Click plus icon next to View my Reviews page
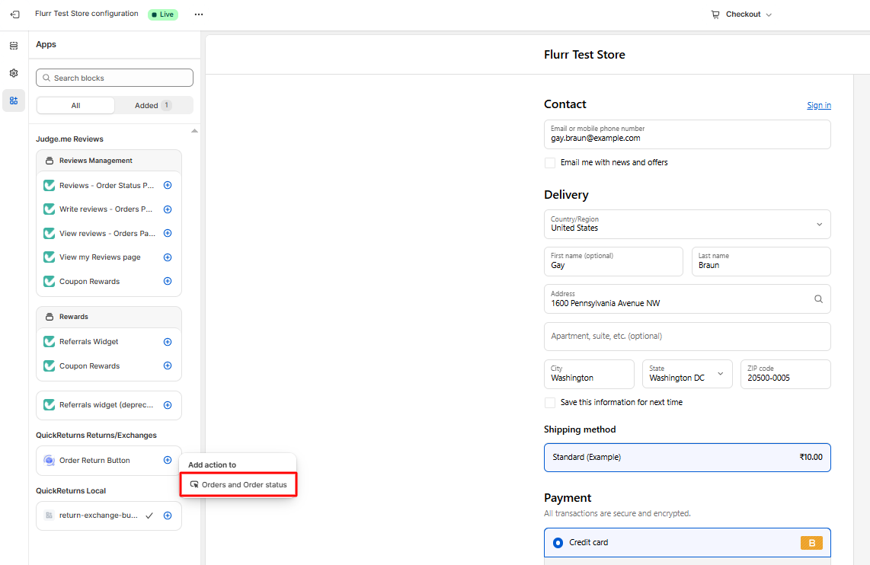Viewport: 870px width, 565px height. pos(168,257)
